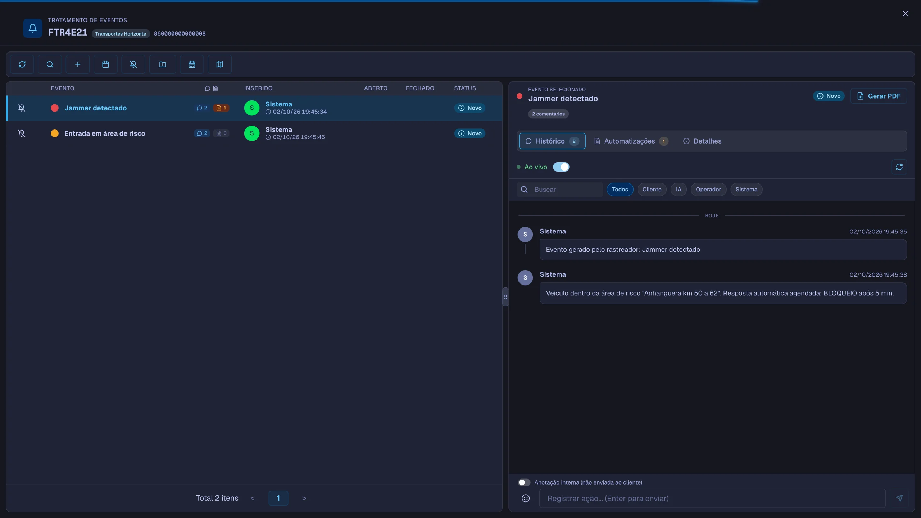This screenshot has width=921, height=518.
Task: Click the refresh icon in the toolbar
Action: 22,64
